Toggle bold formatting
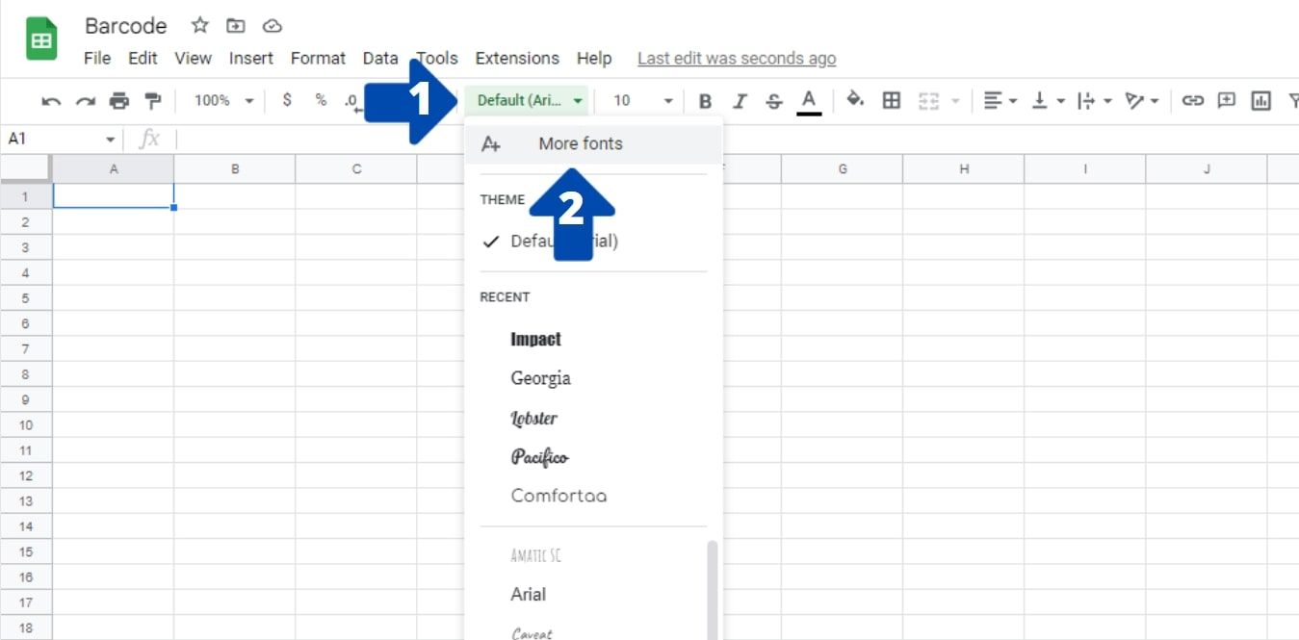This screenshot has width=1299, height=640. pos(704,100)
